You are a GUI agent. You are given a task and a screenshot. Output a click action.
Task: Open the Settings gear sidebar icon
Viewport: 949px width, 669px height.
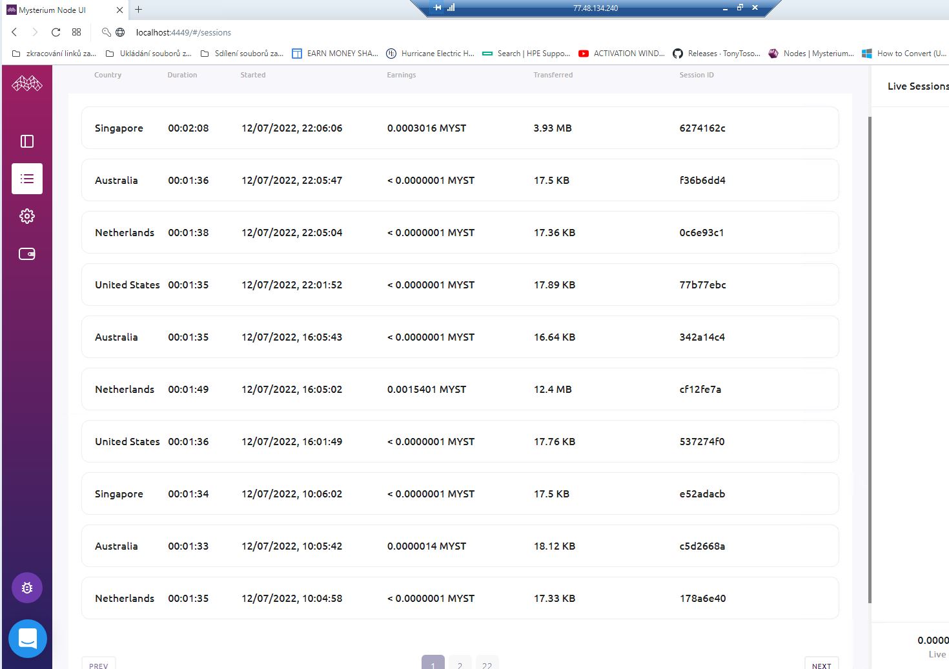[27, 216]
